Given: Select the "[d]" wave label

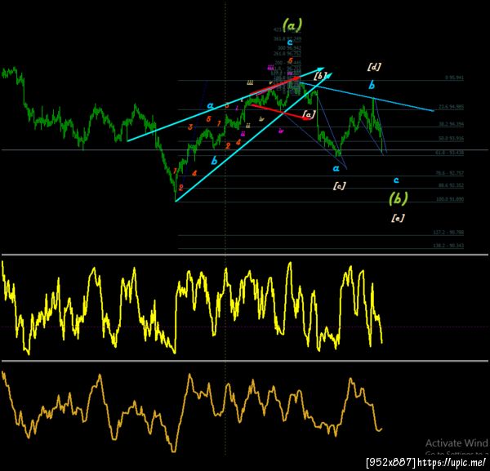Looking at the screenshot, I should click(374, 66).
